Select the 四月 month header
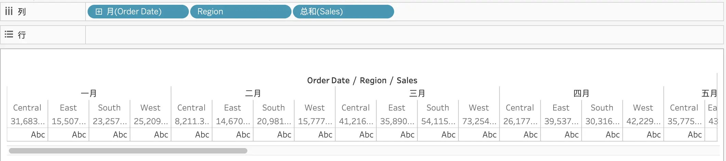726x161 pixels. [x=582, y=93]
